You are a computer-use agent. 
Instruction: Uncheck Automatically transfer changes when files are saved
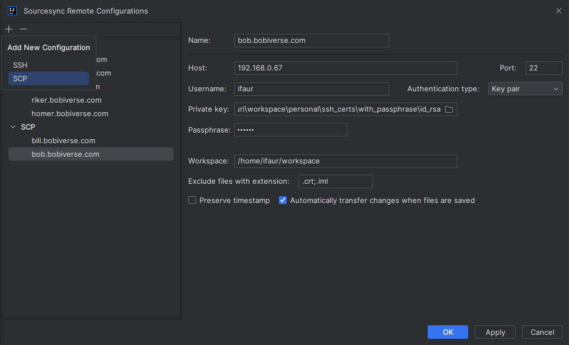tap(283, 201)
